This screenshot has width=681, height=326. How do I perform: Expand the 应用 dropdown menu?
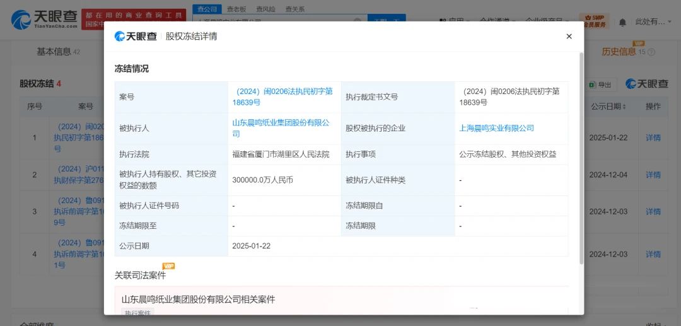point(455,21)
